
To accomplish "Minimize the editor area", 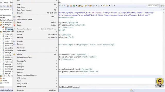I will point(161,9).
